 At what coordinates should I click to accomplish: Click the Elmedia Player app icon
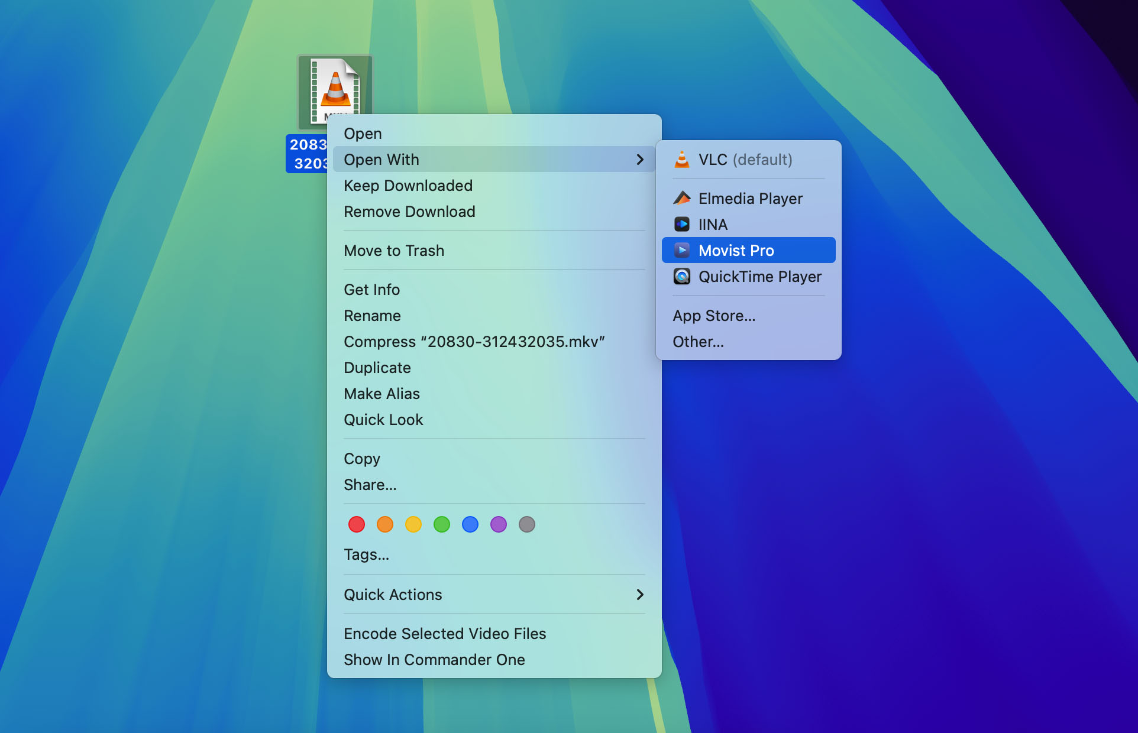coord(682,199)
